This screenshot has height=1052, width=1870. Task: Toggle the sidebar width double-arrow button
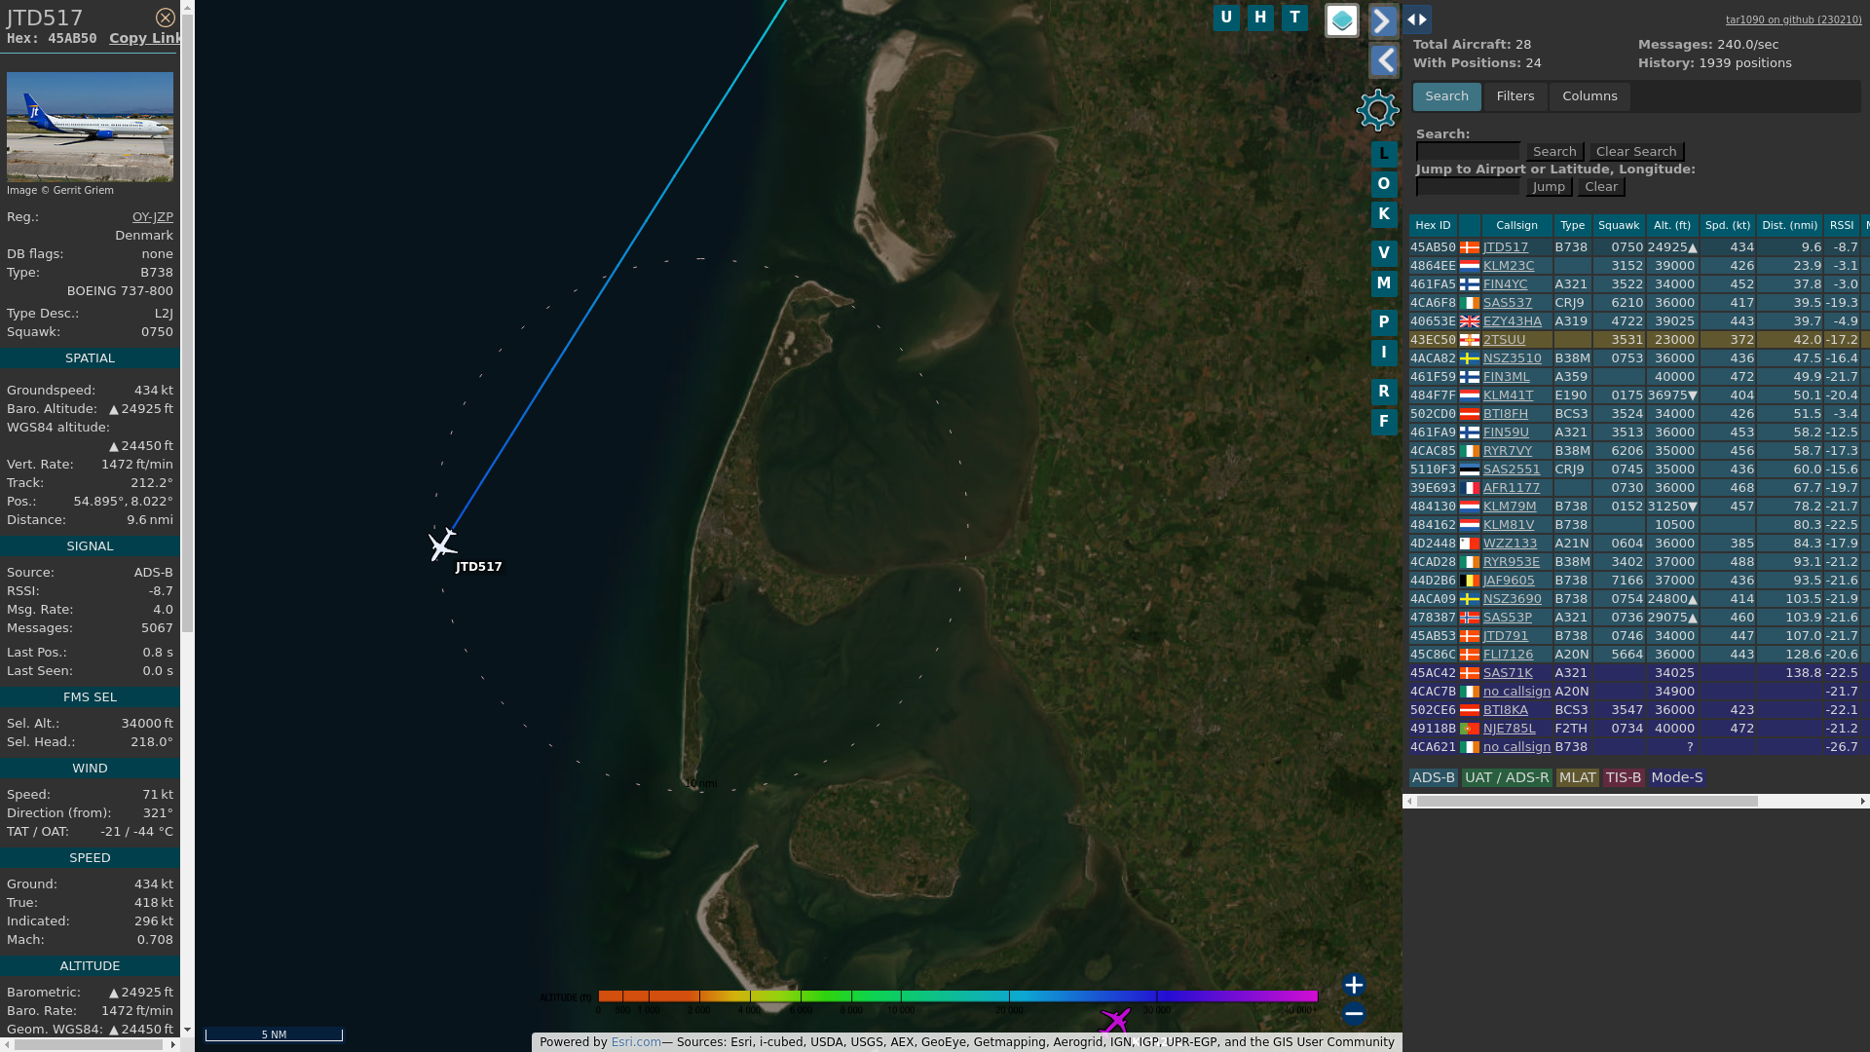click(1417, 19)
